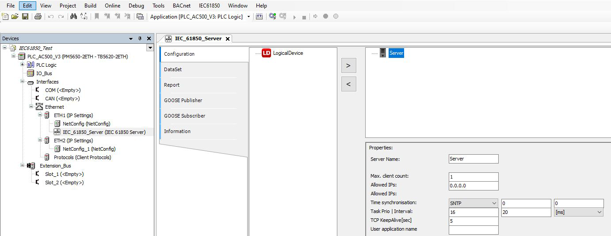This screenshot has height=236, width=611.
Task: Click the Login gear icon in toolbar
Action: (x=272, y=16)
